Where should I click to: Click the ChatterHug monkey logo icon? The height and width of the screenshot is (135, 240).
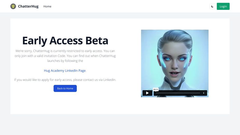[x=13, y=6]
